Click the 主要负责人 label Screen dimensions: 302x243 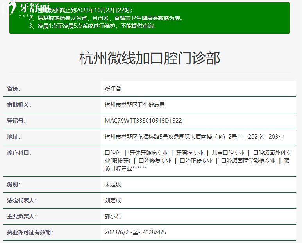point(21,216)
